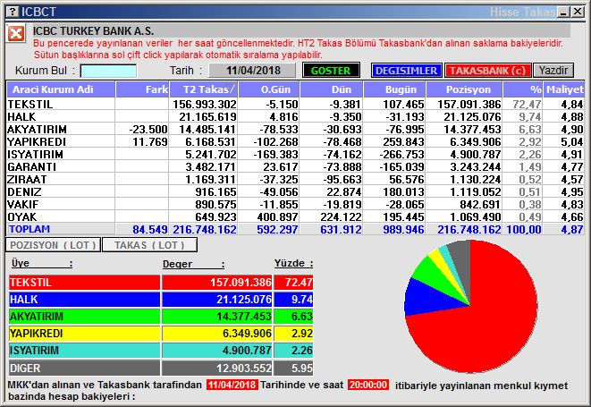Open DEGISIMLER view

406,71
